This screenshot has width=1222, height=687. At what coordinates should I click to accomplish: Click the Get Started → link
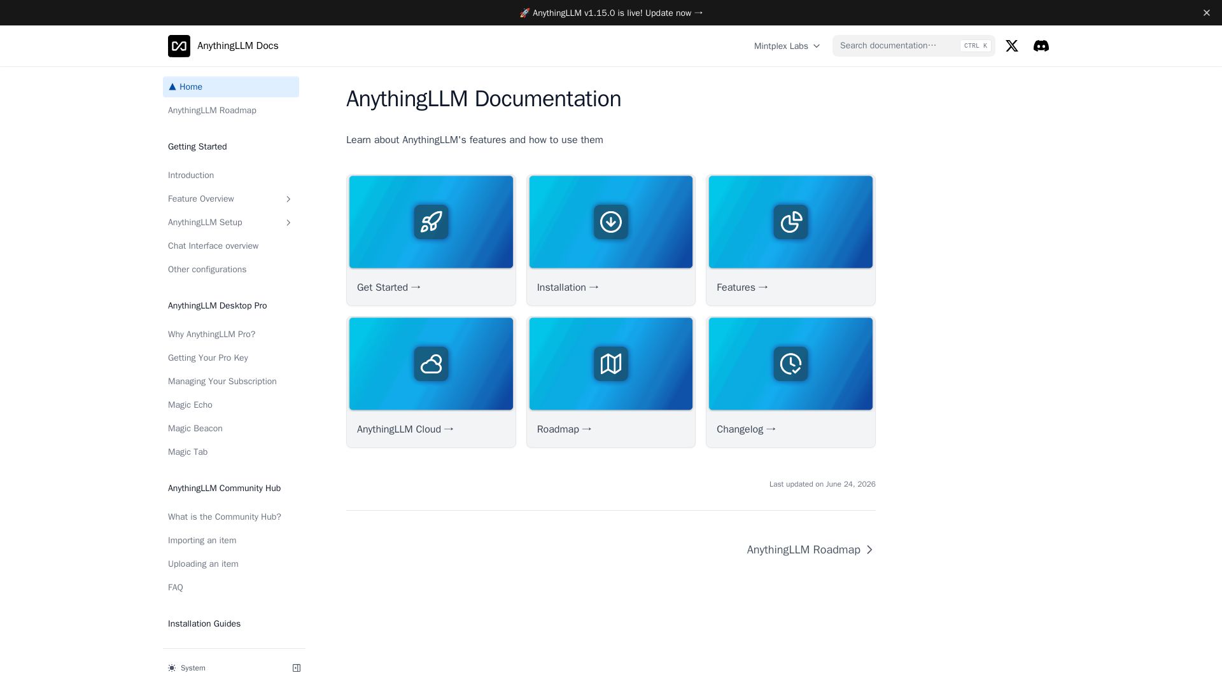(389, 288)
